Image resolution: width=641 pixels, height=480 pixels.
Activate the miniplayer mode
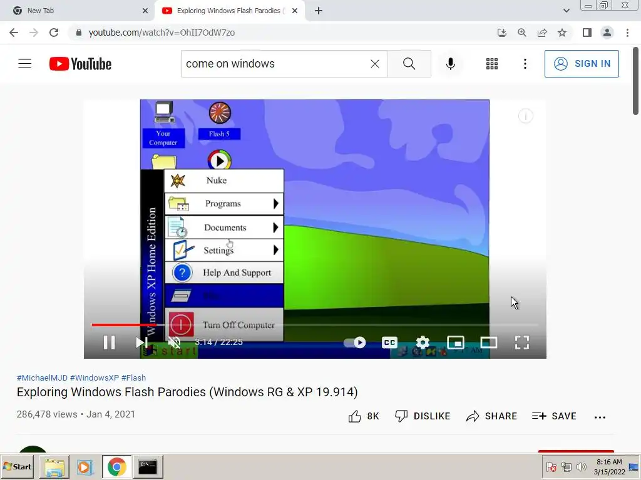[x=456, y=342]
